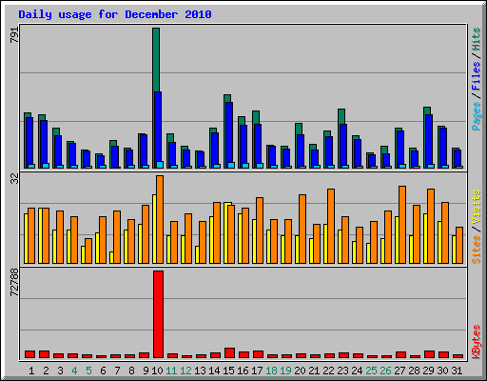
Task: Click day label 6 on the axis
Action: tap(103, 371)
